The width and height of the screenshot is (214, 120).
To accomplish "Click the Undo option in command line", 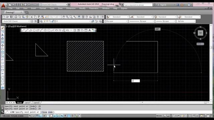I will [50, 112].
